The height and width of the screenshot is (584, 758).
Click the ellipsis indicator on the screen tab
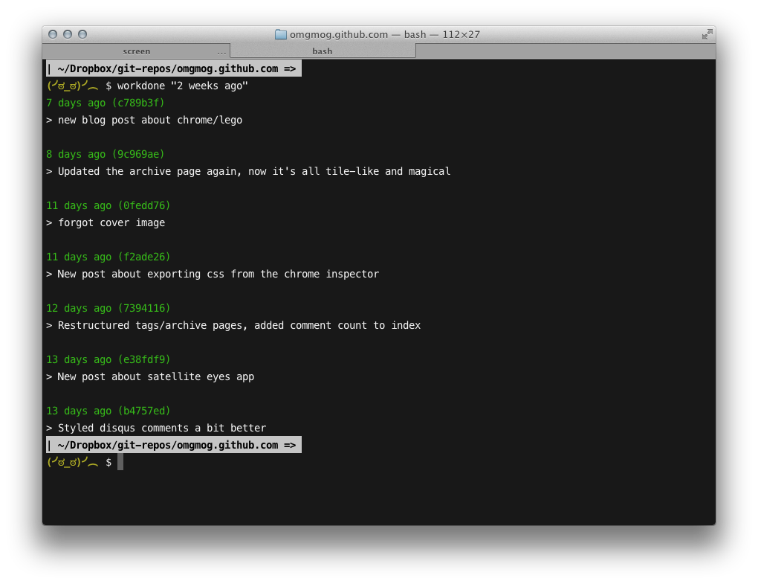[221, 52]
